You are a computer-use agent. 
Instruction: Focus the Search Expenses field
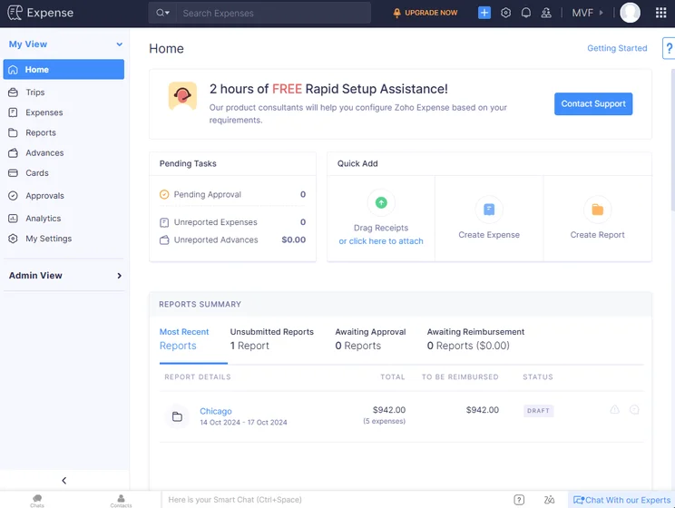click(273, 13)
